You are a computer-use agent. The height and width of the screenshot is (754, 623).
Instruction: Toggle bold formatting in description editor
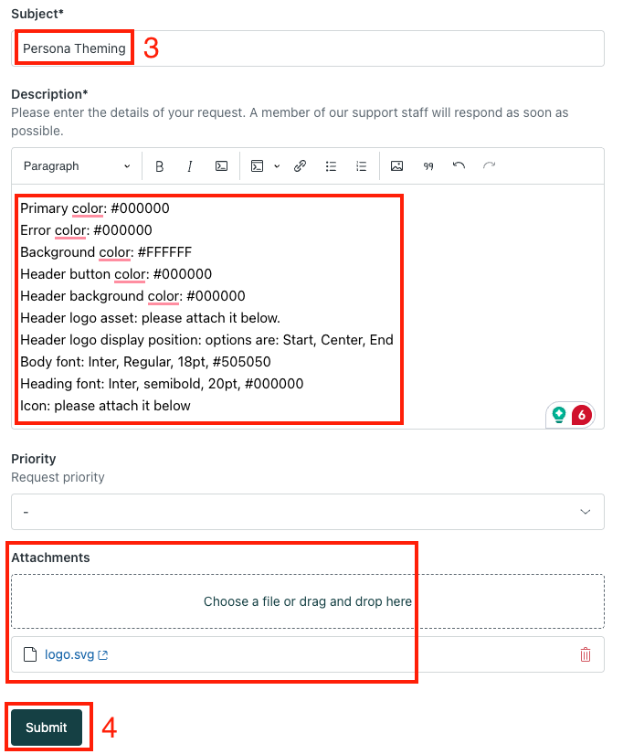point(159,166)
